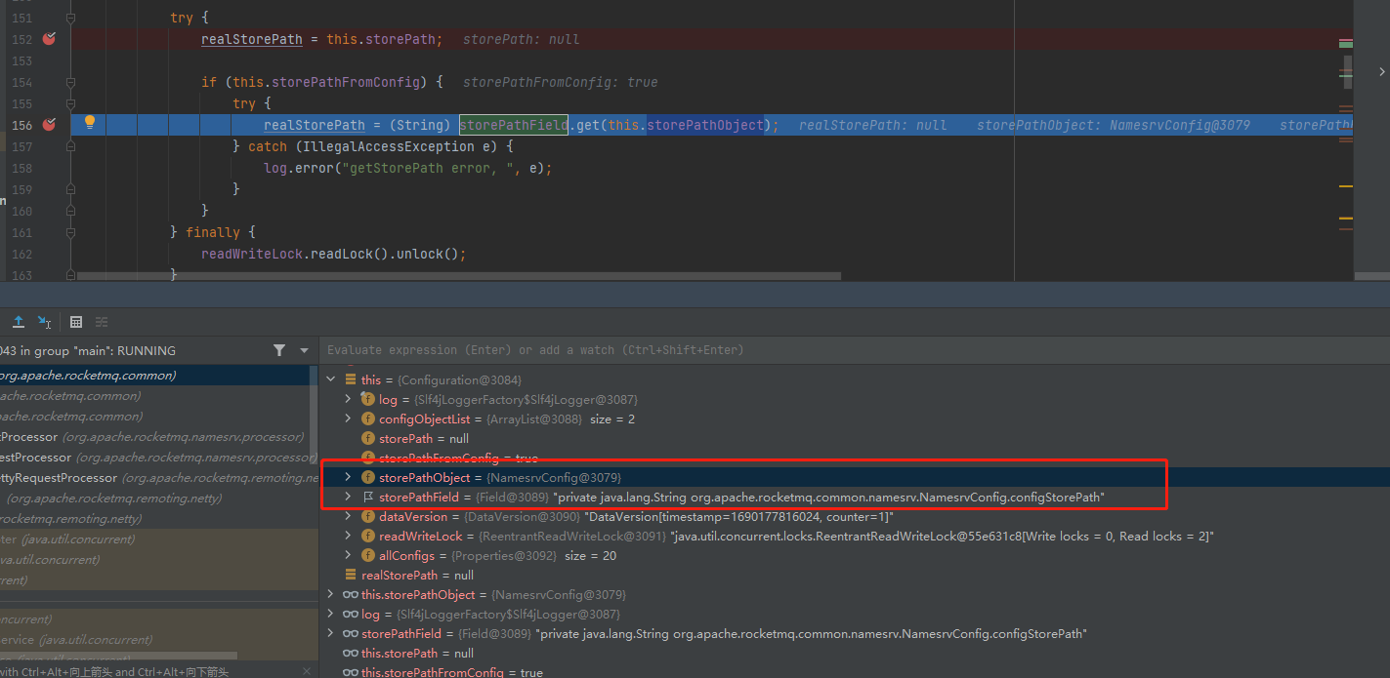This screenshot has height=678, width=1390.
Task: Click the editor horizontal scrollbar
Action: click(x=459, y=276)
